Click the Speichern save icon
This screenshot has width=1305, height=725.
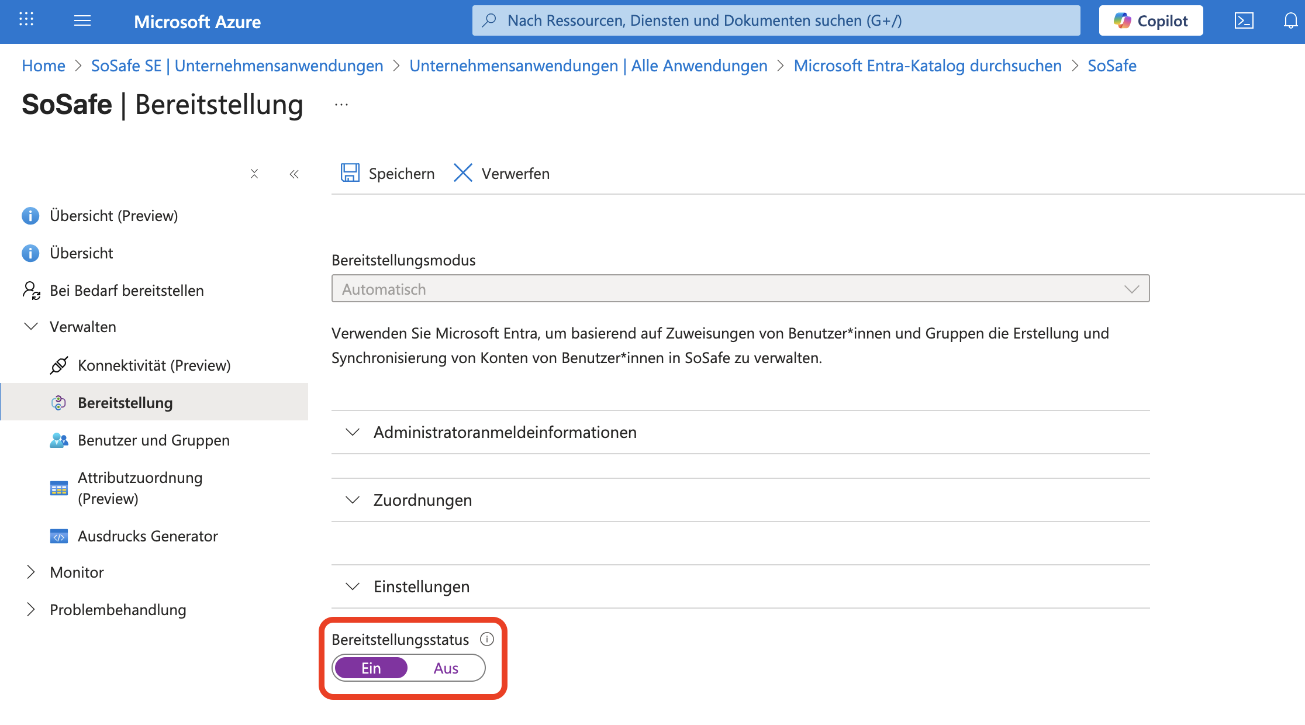pyautogui.click(x=350, y=173)
